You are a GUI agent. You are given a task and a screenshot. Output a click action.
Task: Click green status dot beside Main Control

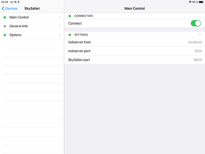click(x=5, y=17)
